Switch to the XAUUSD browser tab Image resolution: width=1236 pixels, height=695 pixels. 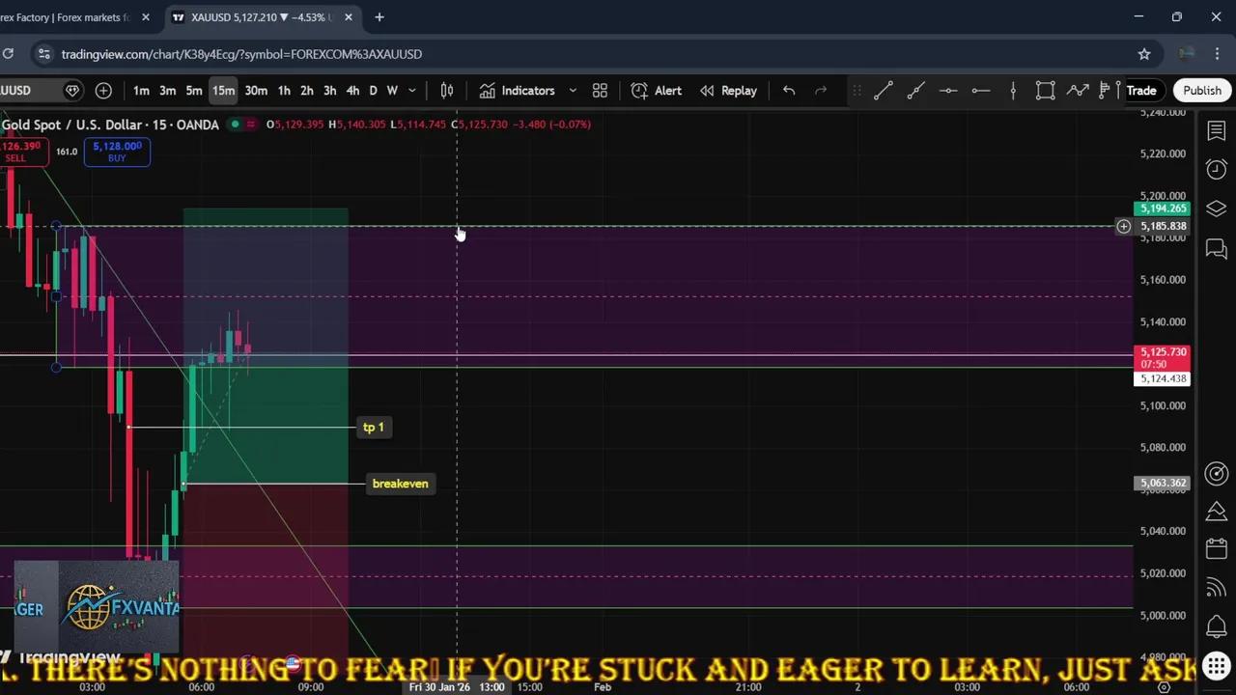pyautogui.click(x=256, y=17)
